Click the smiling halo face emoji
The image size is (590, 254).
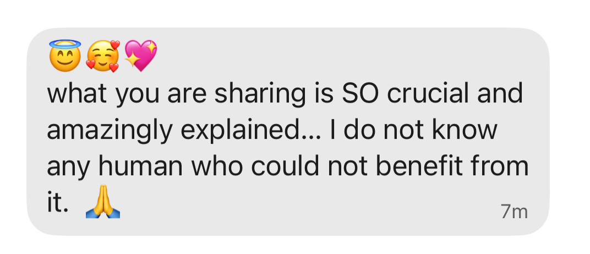[65, 56]
